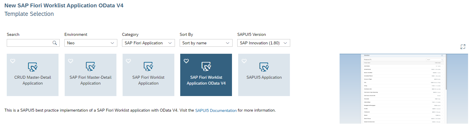Image resolution: width=476 pixels, height=131 pixels.
Task: Favorite the CRUD Master-Detail Application tile heart
Action: coord(13,61)
